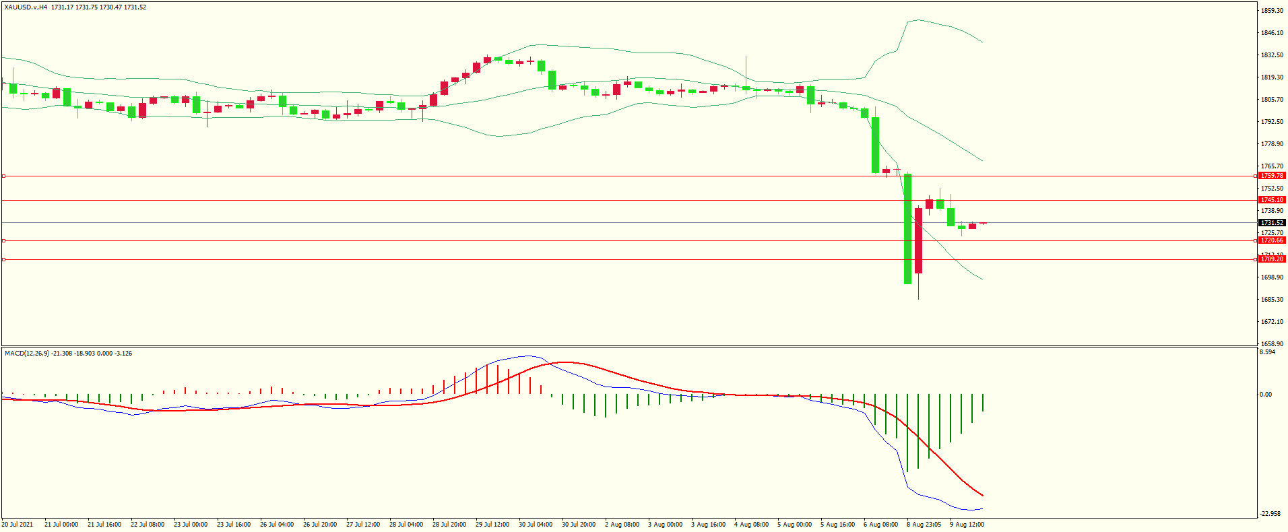This screenshot has width=1288, height=532.
Task: Click the 28 Jul 20:00 time label
Action: point(449,525)
